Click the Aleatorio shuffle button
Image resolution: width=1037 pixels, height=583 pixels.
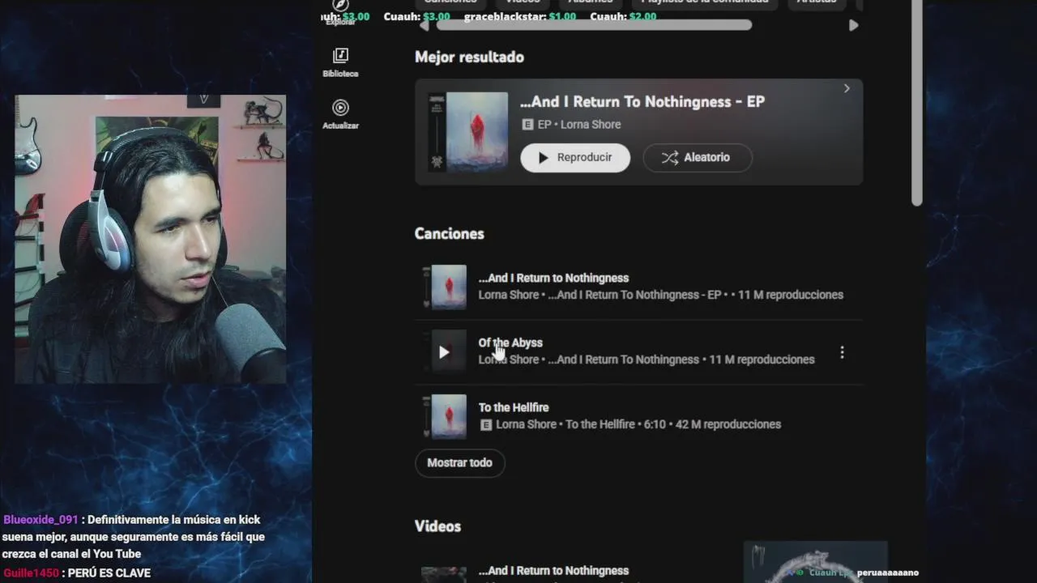[698, 157]
